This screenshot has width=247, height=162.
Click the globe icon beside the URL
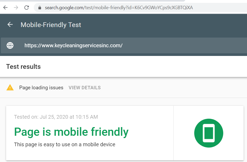tap(10, 45)
